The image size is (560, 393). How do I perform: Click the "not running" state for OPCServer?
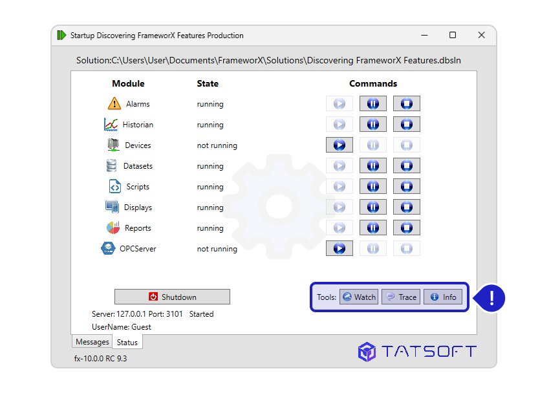217,249
